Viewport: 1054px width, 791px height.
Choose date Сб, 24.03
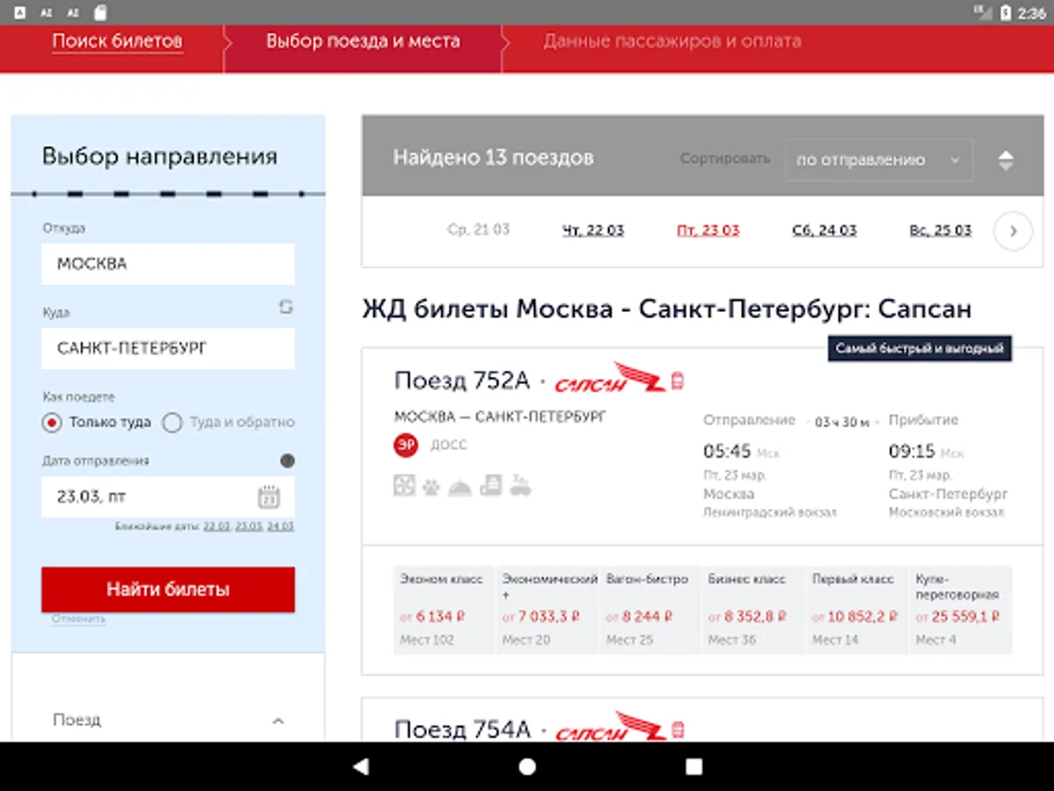(x=824, y=230)
